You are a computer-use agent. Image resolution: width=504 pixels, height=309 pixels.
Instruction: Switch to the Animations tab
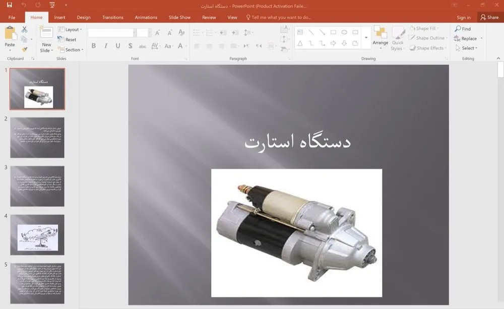pyautogui.click(x=146, y=17)
